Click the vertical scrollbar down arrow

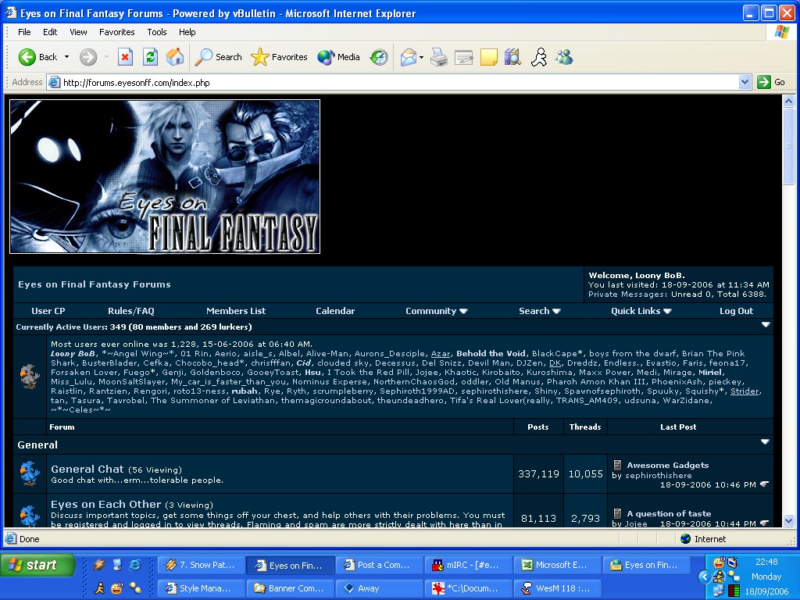pyautogui.click(x=788, y=521)
